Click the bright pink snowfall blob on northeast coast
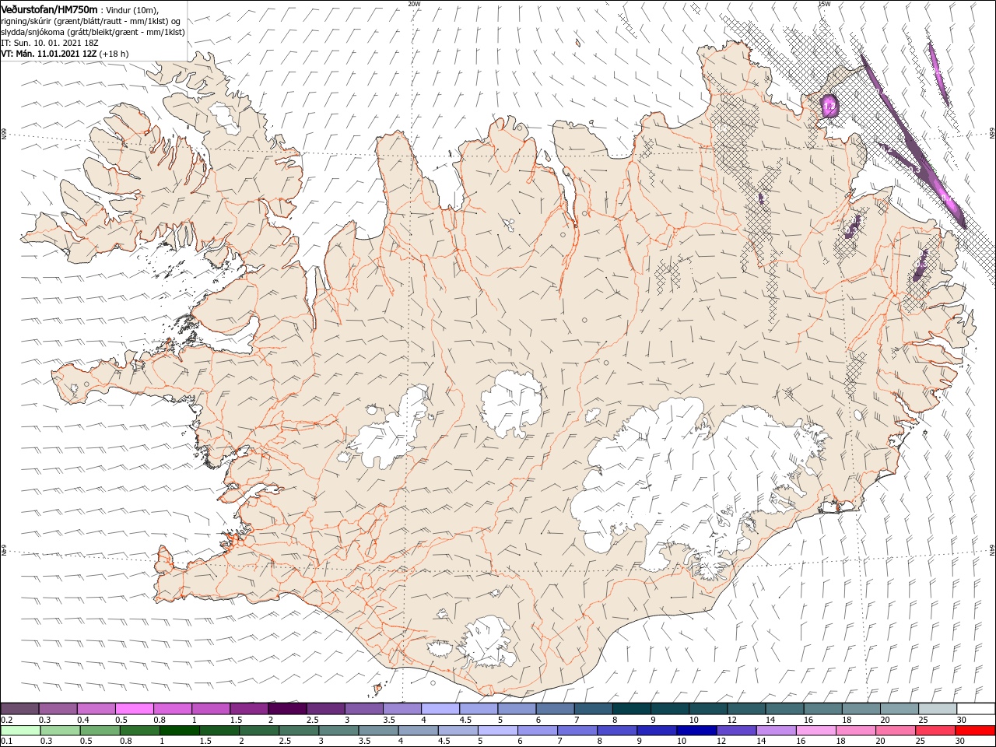 [x=829, y=105]
